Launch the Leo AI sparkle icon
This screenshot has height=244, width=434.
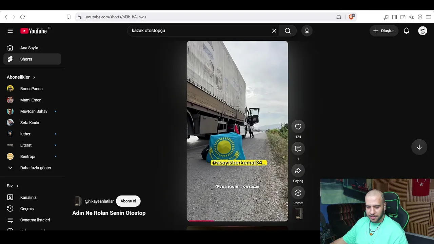coord(411,17)
